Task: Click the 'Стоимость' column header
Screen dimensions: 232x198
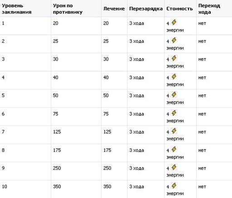Action: (179, 9)
